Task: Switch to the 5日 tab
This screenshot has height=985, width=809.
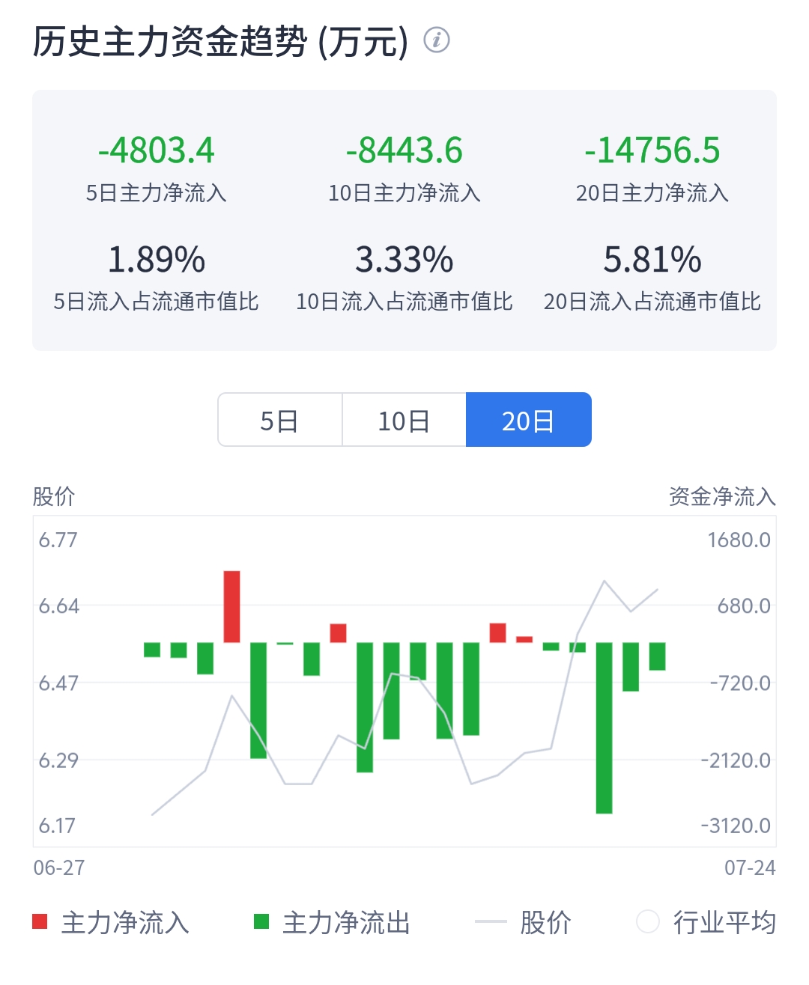Action: click(x=280, y=420)
